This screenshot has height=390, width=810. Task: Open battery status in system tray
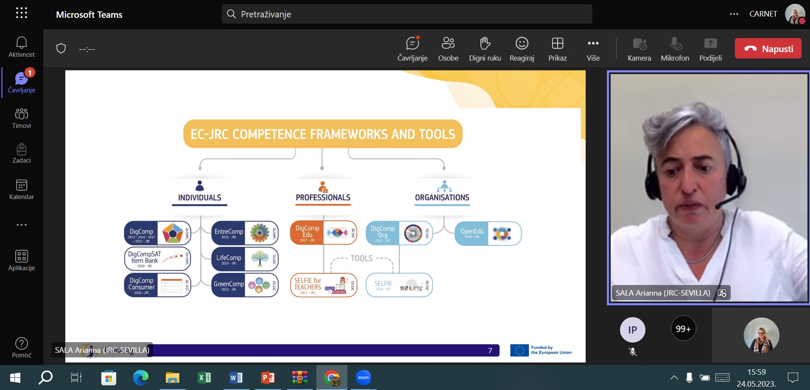point(704,377)
